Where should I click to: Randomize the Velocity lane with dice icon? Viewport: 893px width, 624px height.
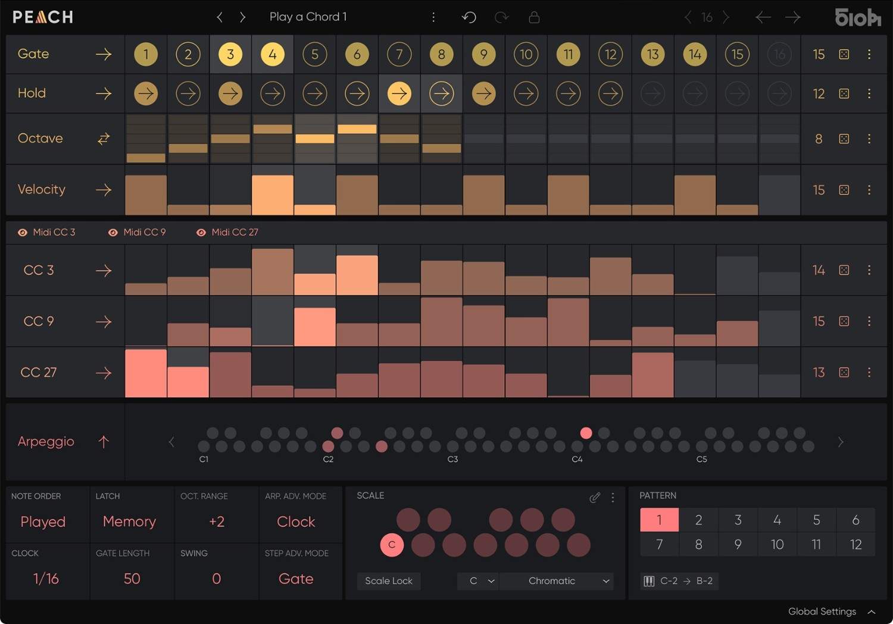click(844, 190)
